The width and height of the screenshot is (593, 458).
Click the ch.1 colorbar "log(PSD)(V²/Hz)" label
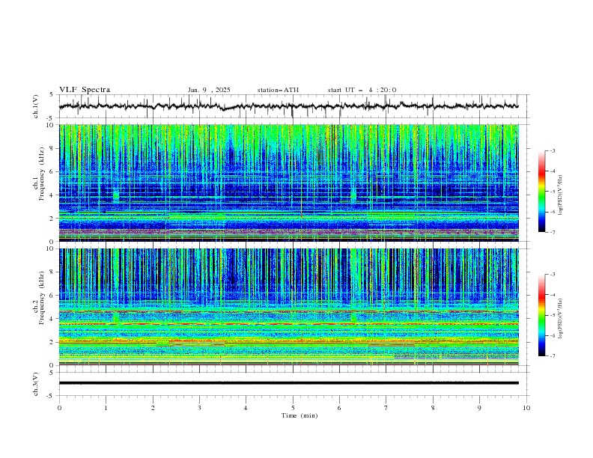[561, 195]
